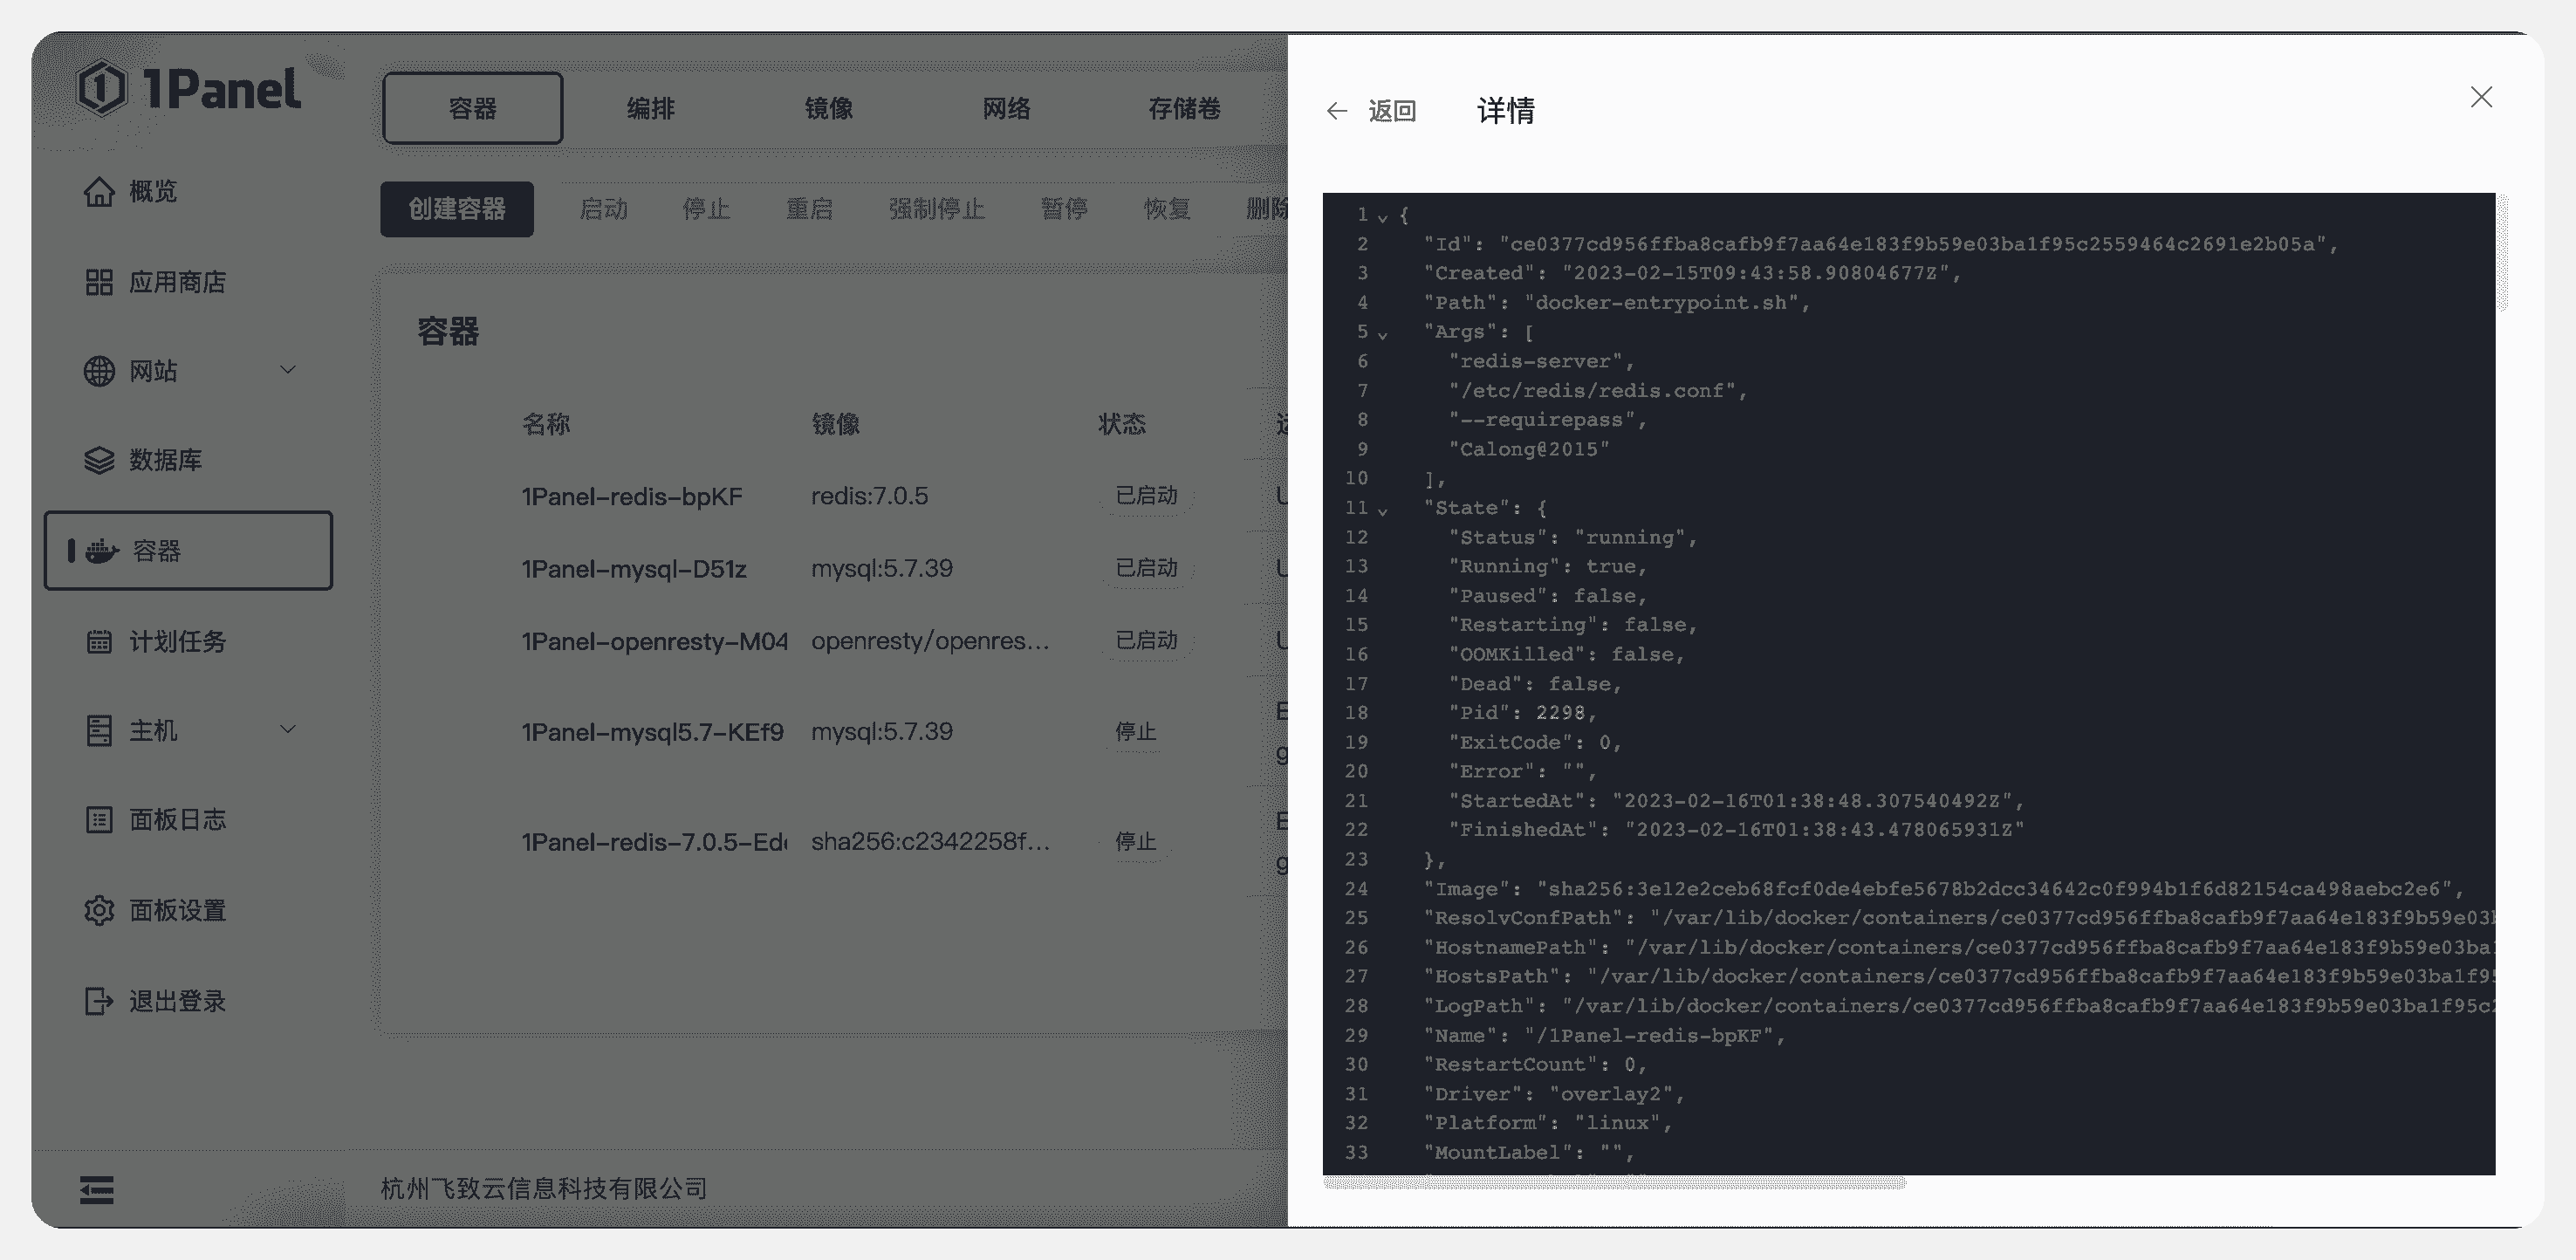The height and width of the screenshot is (1260, 2576).
Task: Collapse the sidebar with the bottom menu icon
Action: [x=97, y=1190]
